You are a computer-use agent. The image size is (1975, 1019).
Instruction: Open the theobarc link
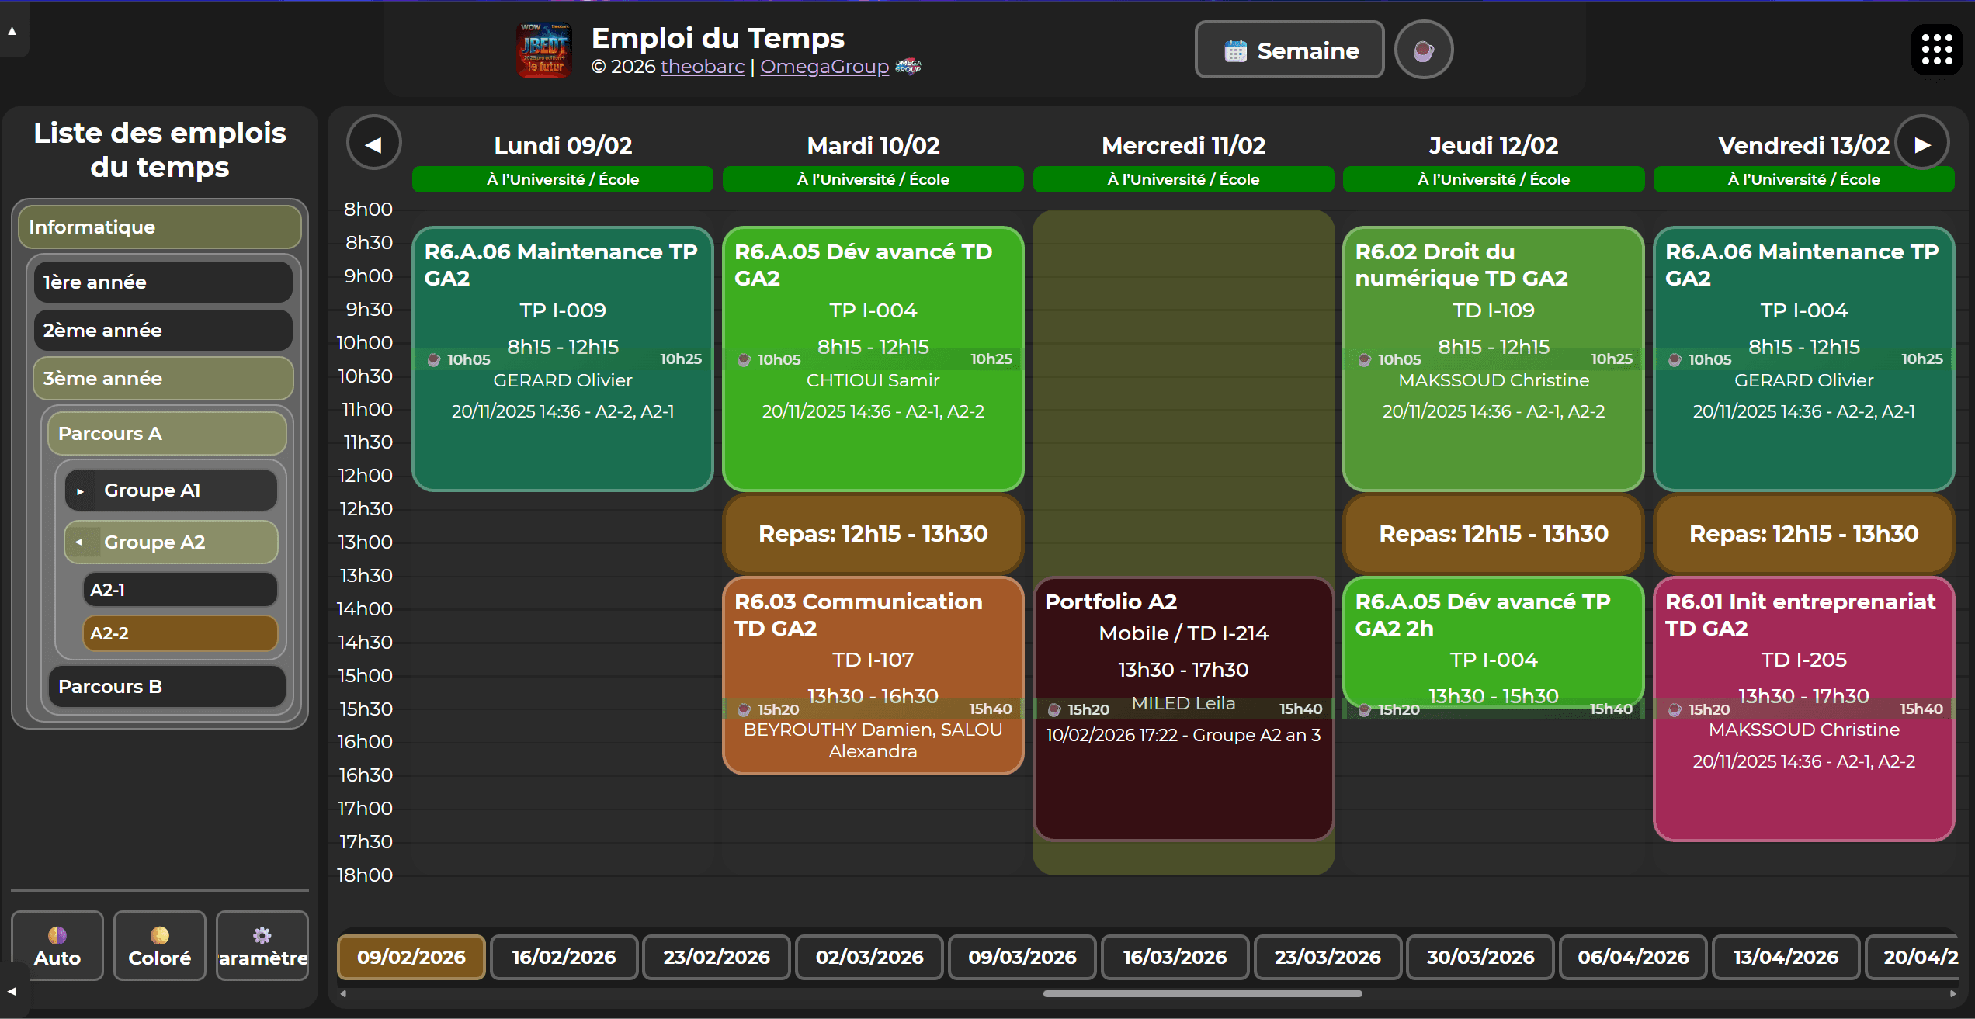point(702,67)
